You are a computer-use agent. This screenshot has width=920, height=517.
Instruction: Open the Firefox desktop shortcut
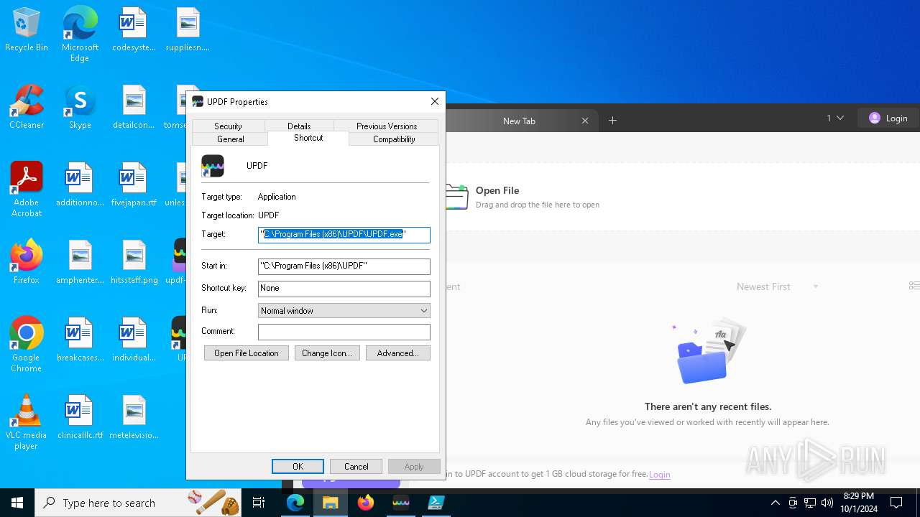click(x=27, y=263)
